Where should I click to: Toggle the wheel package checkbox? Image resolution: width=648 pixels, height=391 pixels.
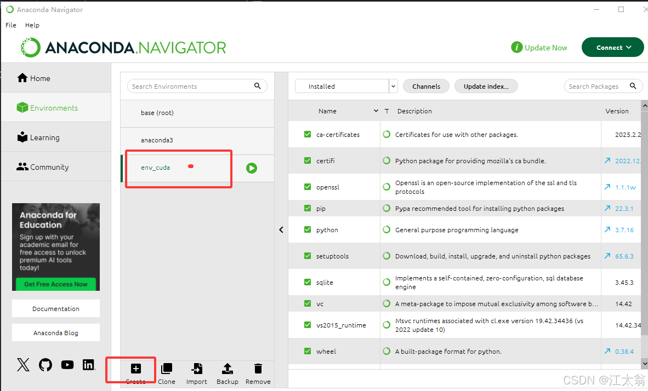[308, 352]
